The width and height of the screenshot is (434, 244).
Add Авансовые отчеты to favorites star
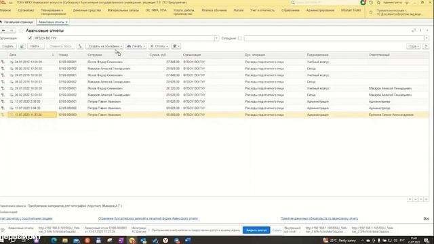click(x=21, y=30)
